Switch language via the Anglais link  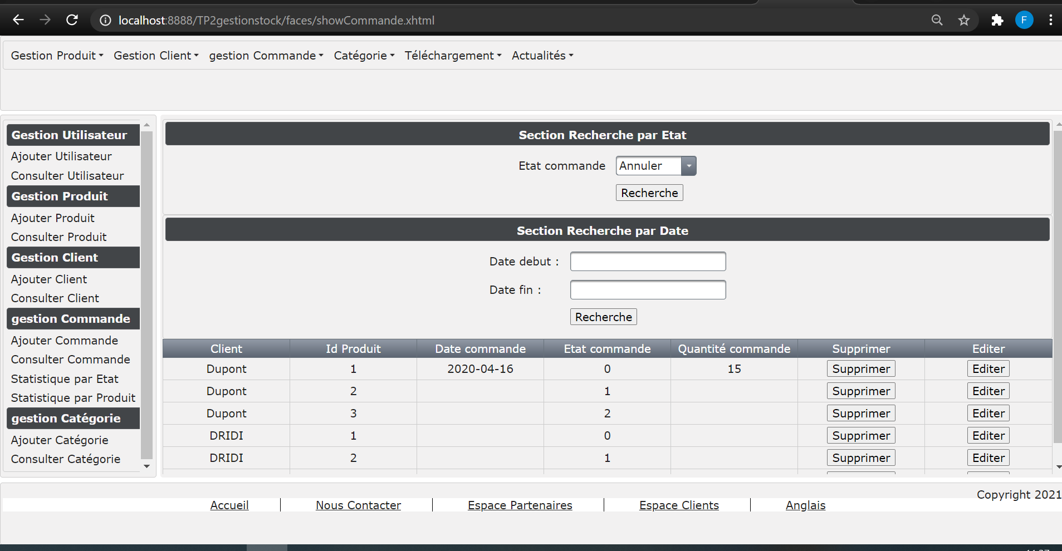(805, 505)
